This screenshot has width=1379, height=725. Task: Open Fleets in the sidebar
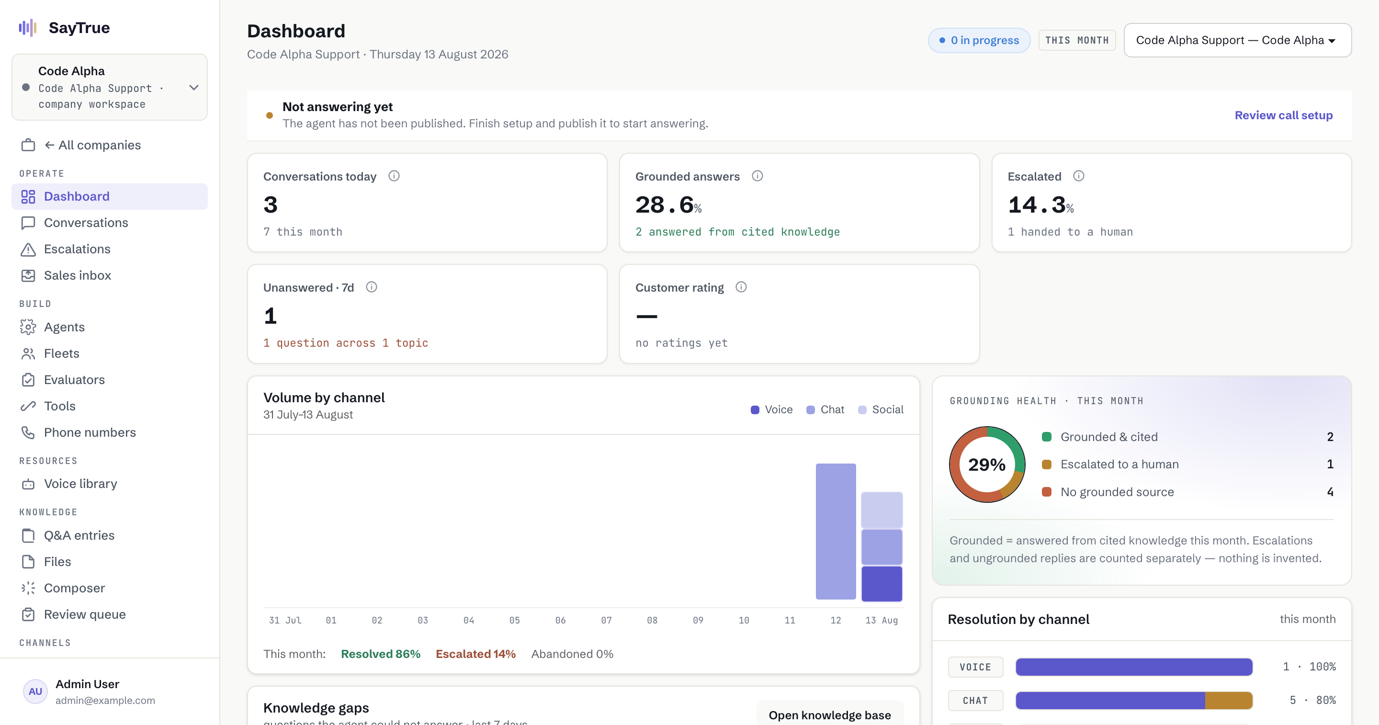pos(110,353)
